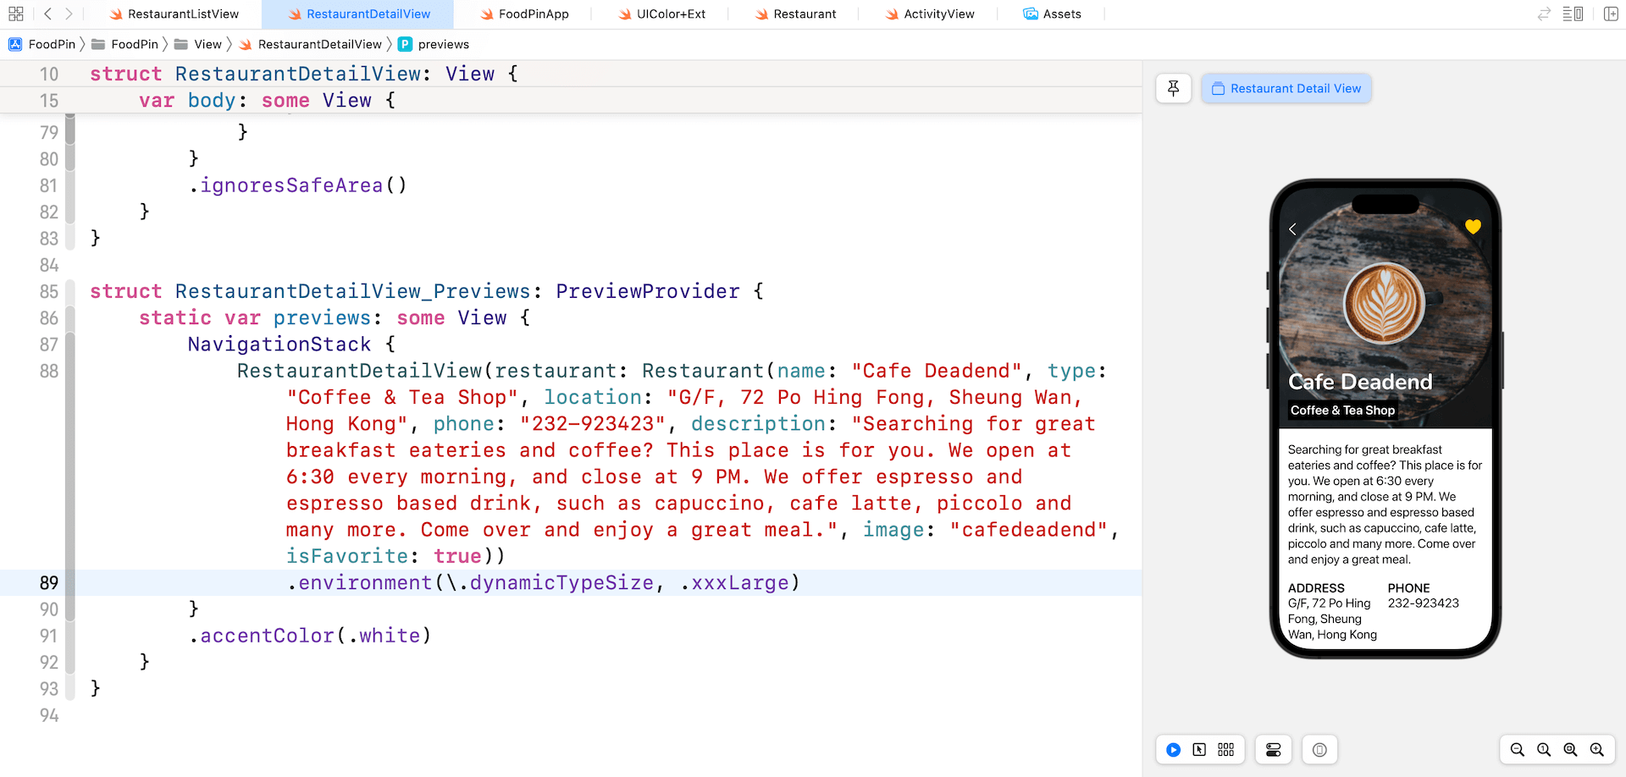Switch preview to selectable mode
Image resolution: width=1626 pixels, height=777 pixels.
[x=1199, y=749]
